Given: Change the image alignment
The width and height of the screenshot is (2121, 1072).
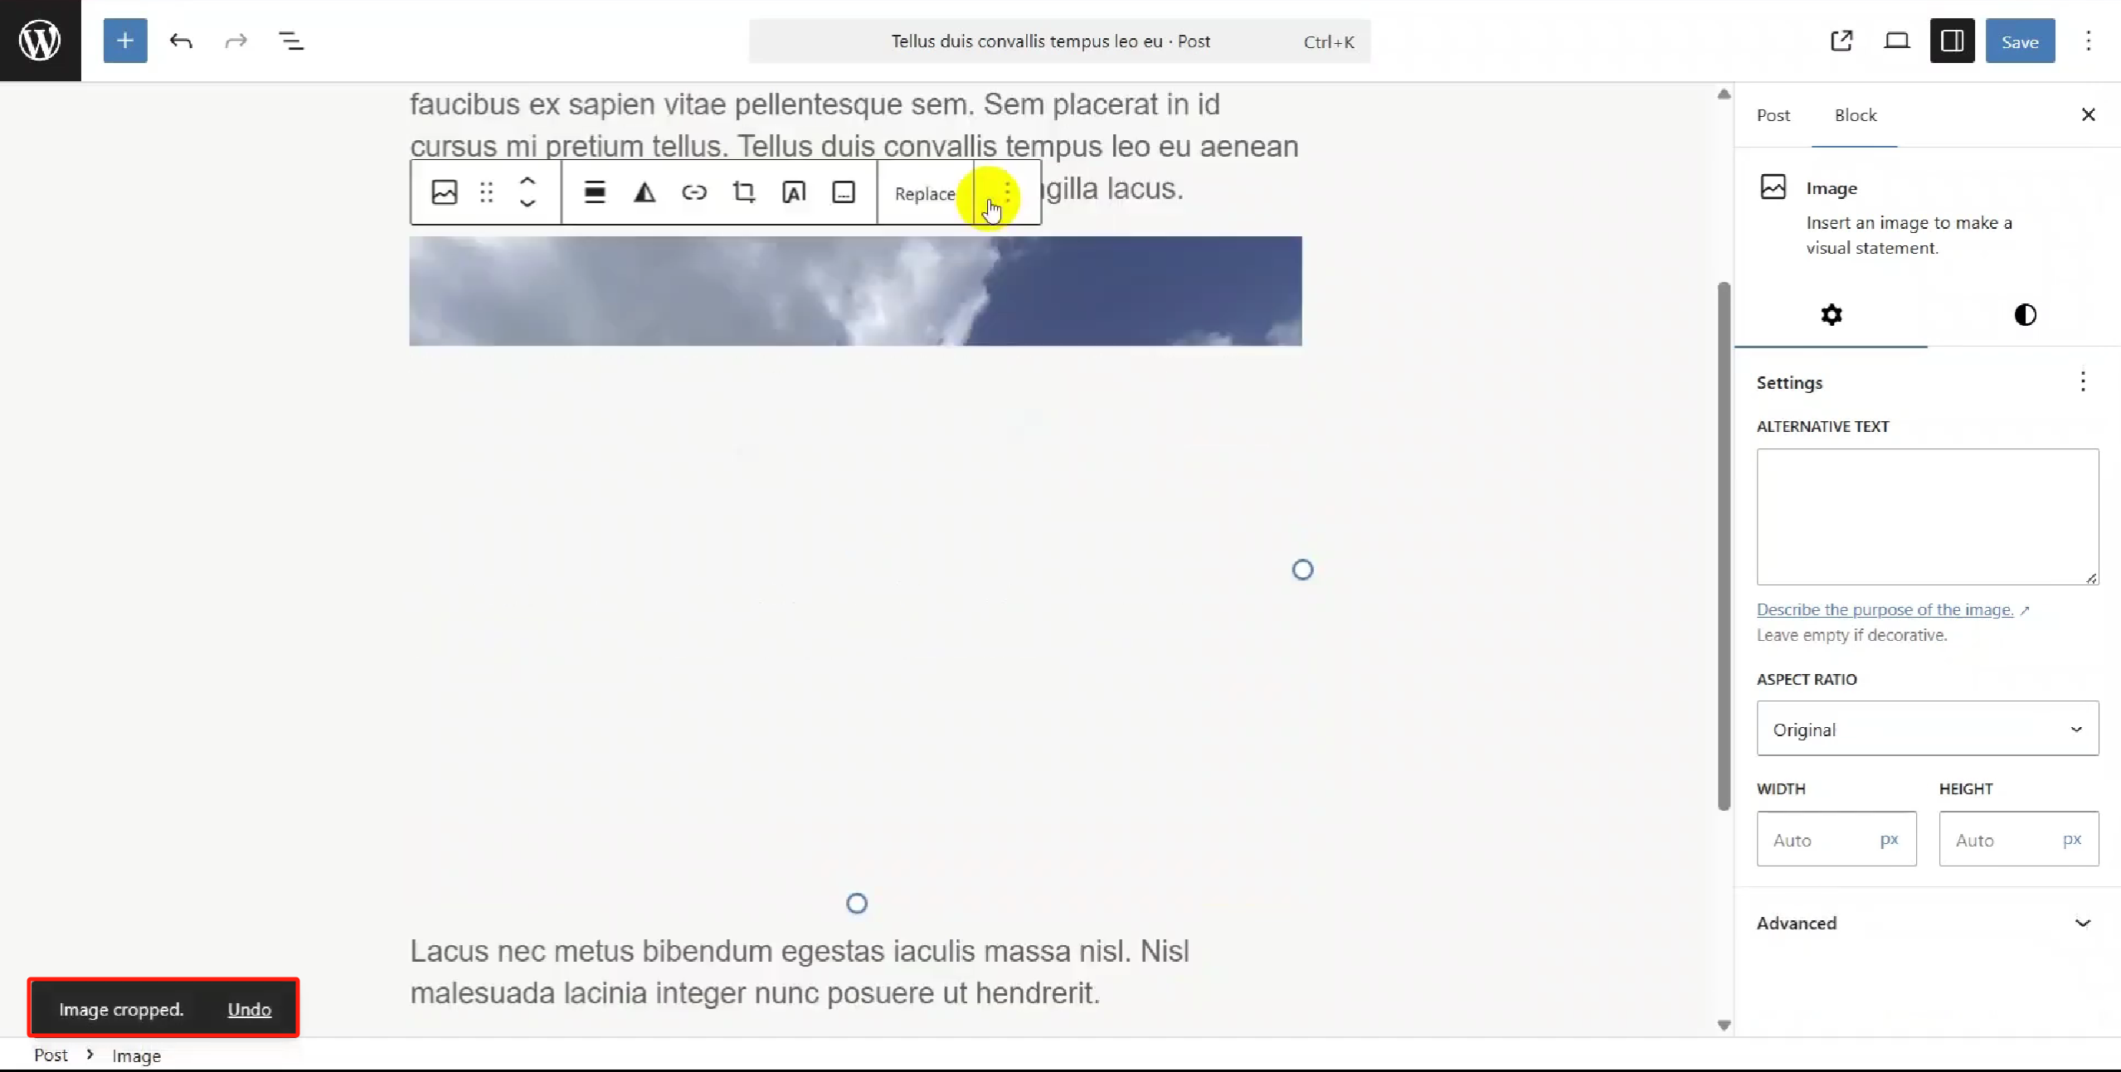Looking at the screenshot, I should point(595,192).
